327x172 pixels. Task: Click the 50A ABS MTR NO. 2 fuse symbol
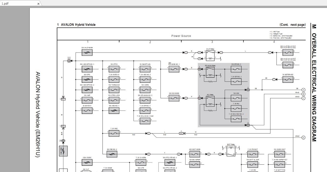pos(87,90)
